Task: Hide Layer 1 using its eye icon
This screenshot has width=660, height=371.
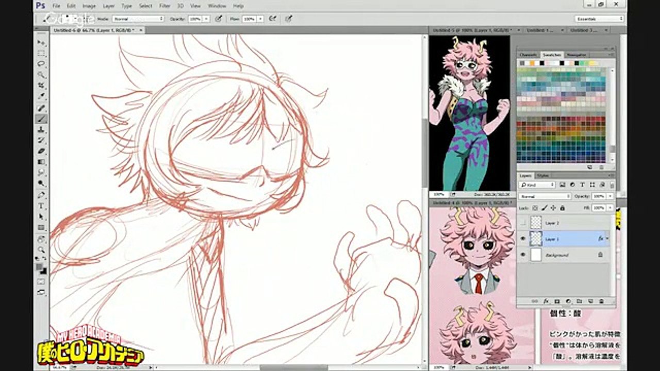Action: (523, 239)
